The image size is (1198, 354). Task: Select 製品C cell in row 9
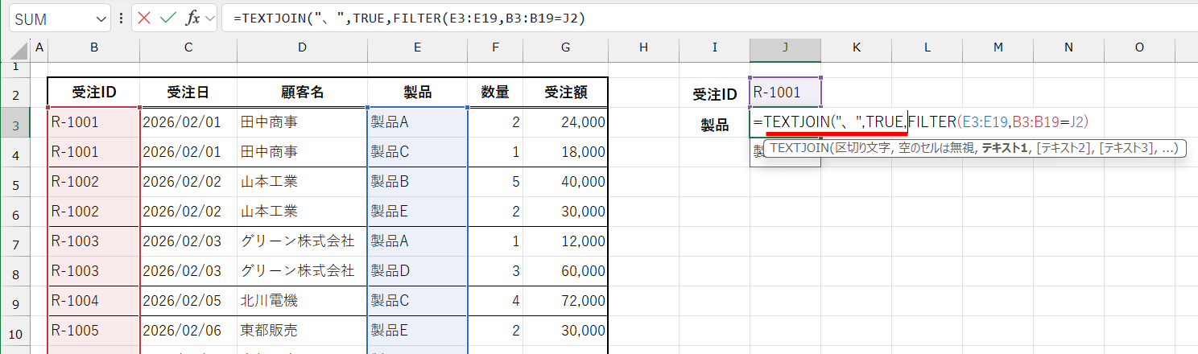point(417,301)
